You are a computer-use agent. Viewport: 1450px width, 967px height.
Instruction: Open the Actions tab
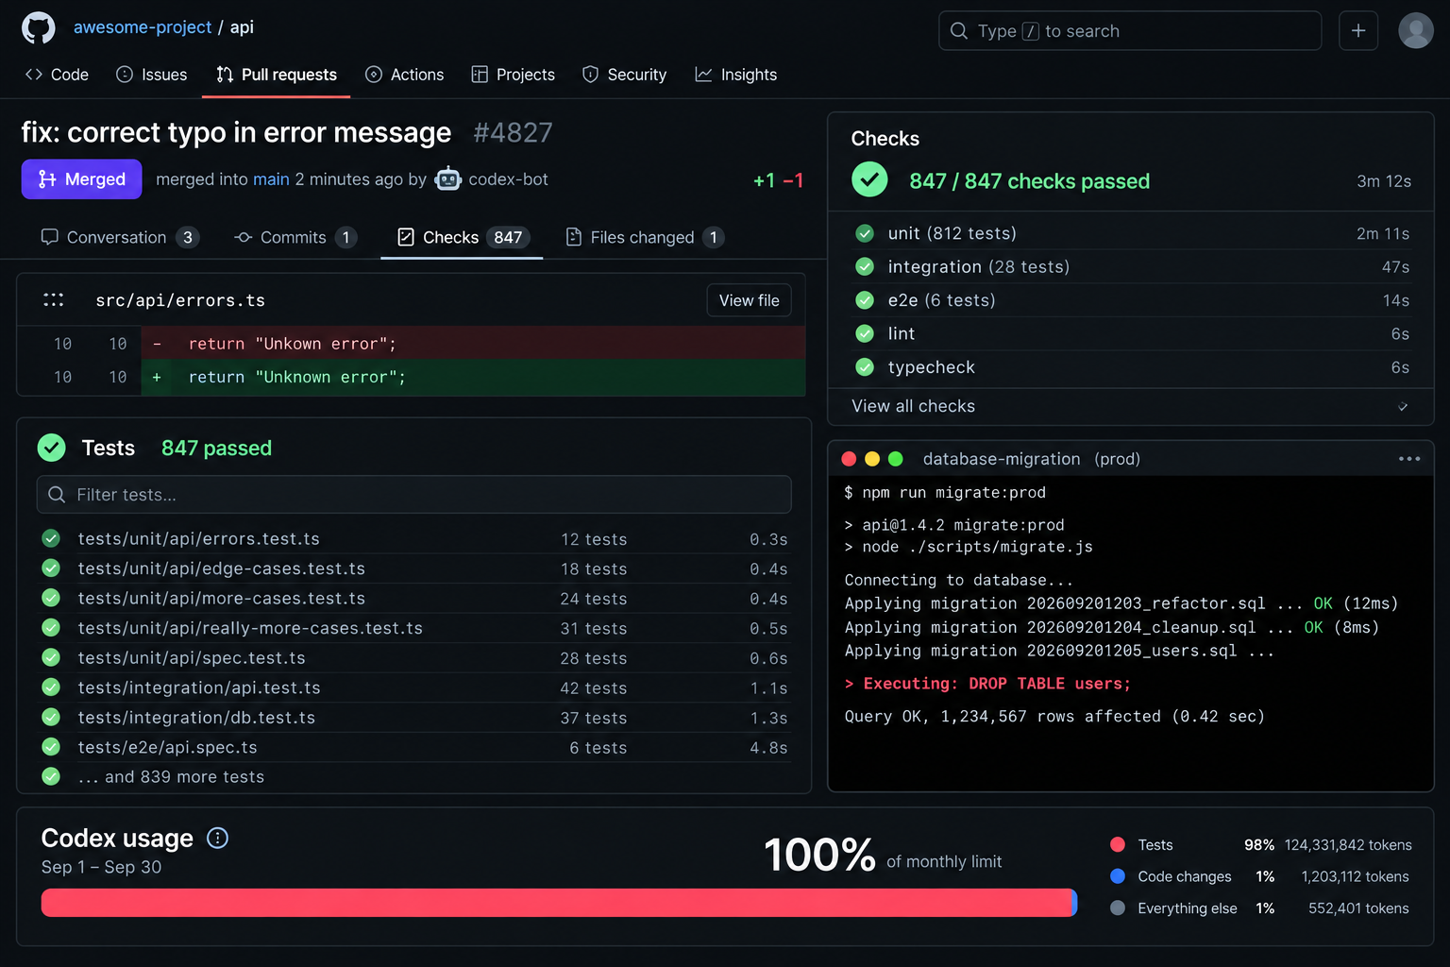pyautogui.click(x=405, y=75)
